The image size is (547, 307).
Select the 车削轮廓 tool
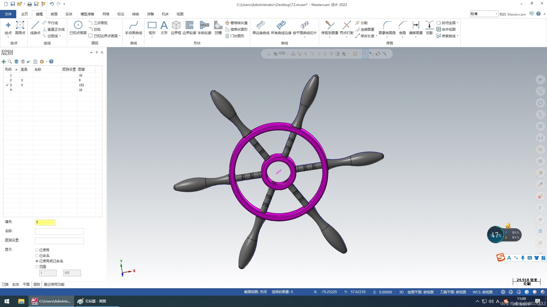click(x=205, y=28)
